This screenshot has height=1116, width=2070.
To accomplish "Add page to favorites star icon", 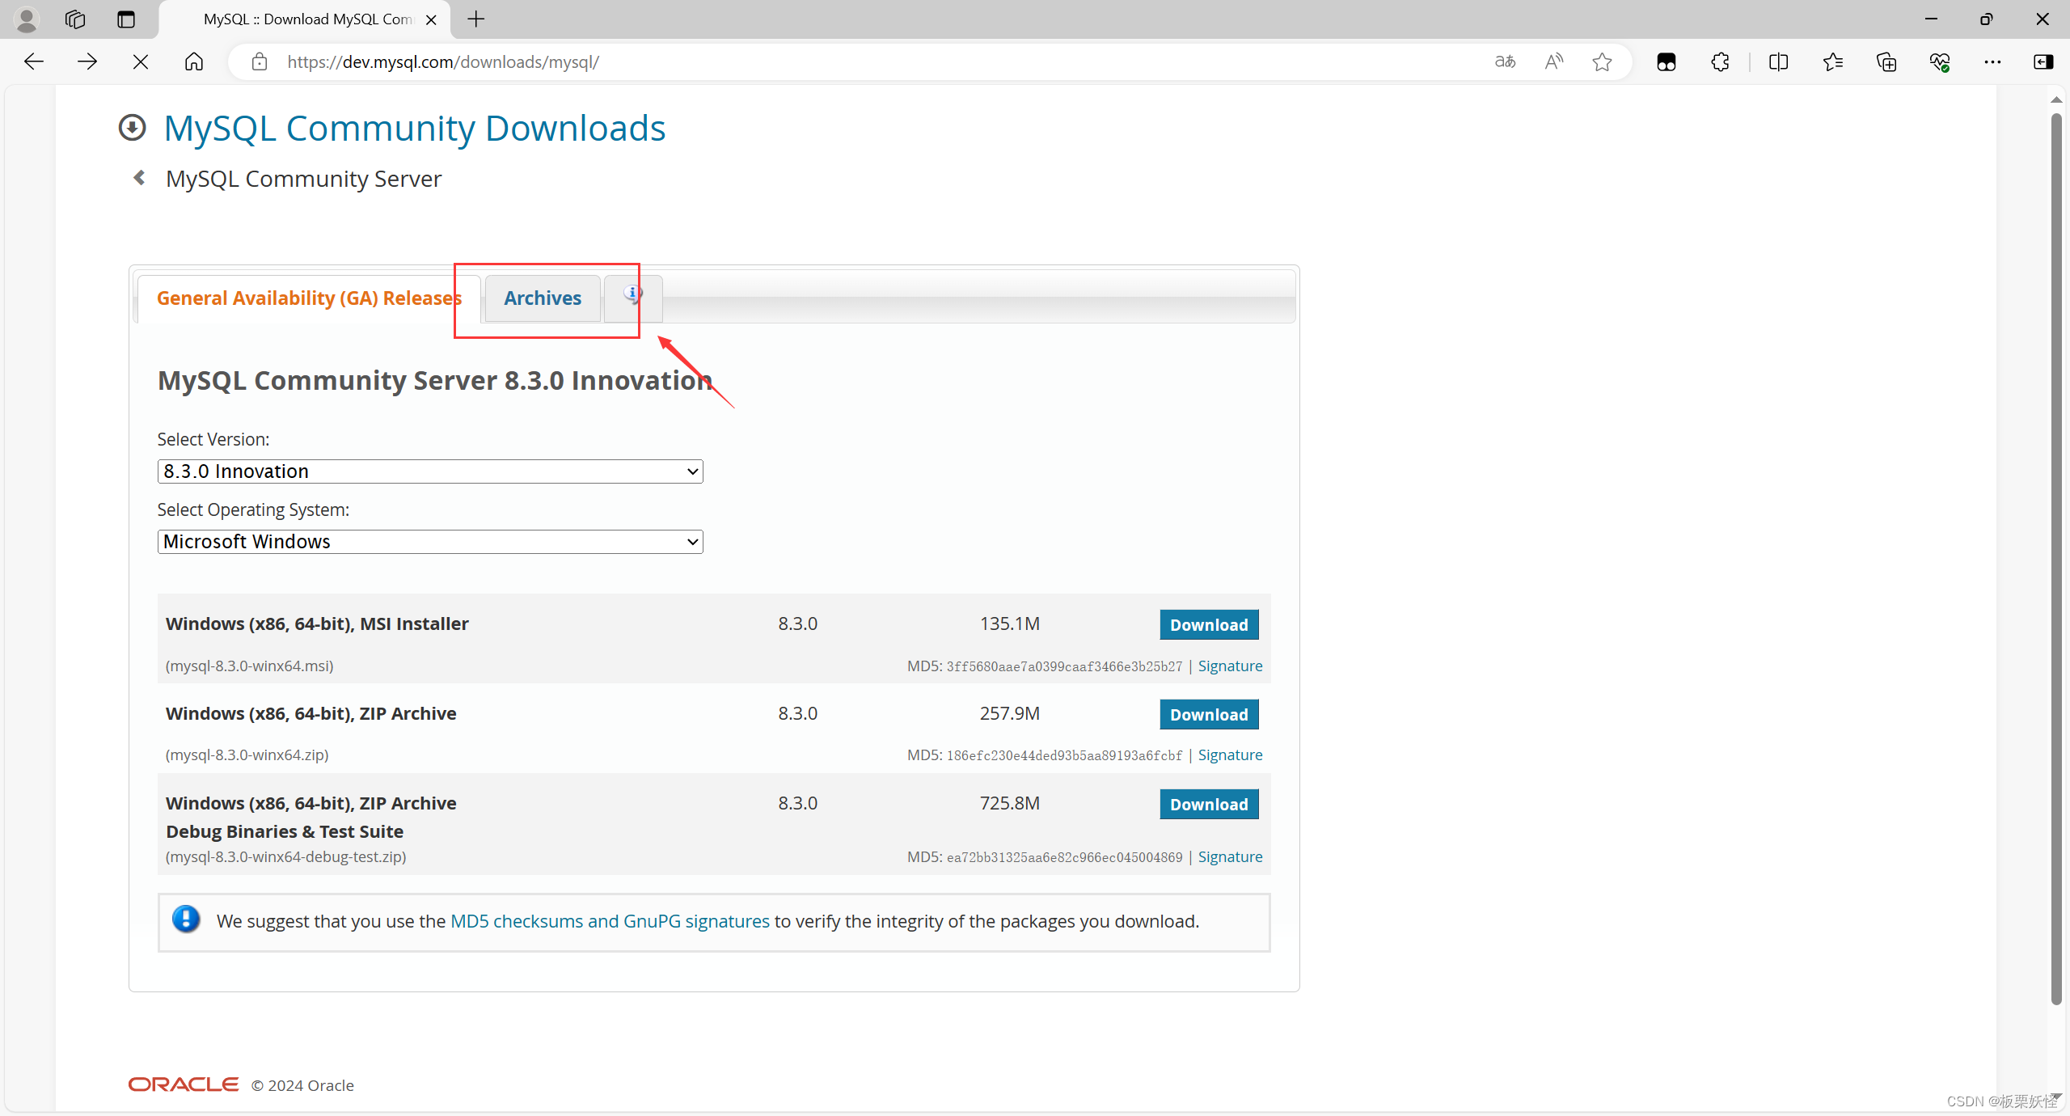I will coord(1601,61).
